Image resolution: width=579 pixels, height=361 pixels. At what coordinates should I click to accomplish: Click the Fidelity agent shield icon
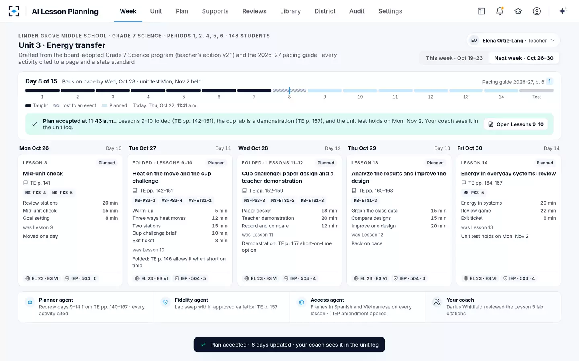[165, 302]
